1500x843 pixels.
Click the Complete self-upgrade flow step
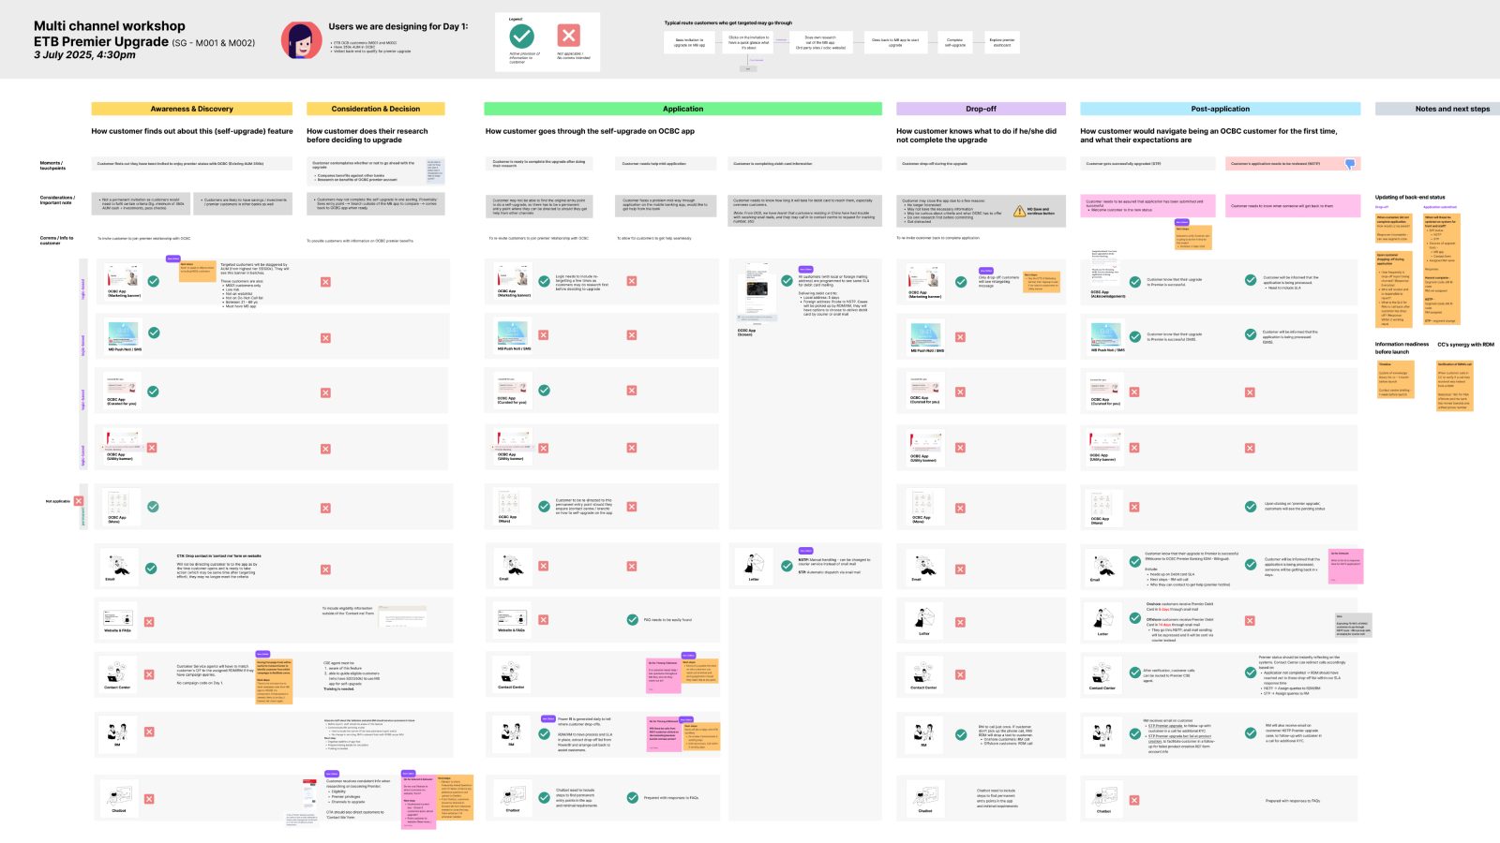955,41
